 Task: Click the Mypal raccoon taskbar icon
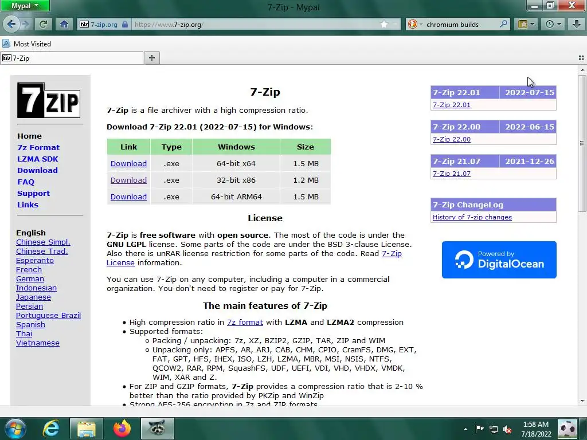157,429
